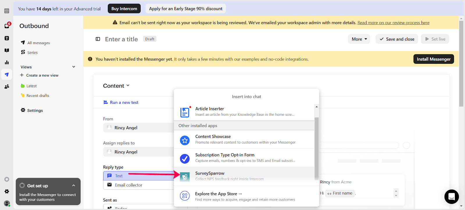This screenshot has height=210, width=465.
Task: Click the Content Showcase star icon
Action: [x=185, y=140]
